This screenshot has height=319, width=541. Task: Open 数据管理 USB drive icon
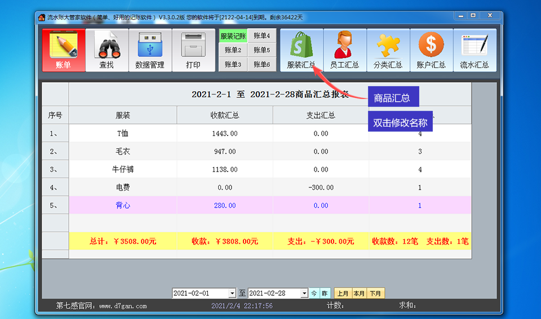[150, 50]
